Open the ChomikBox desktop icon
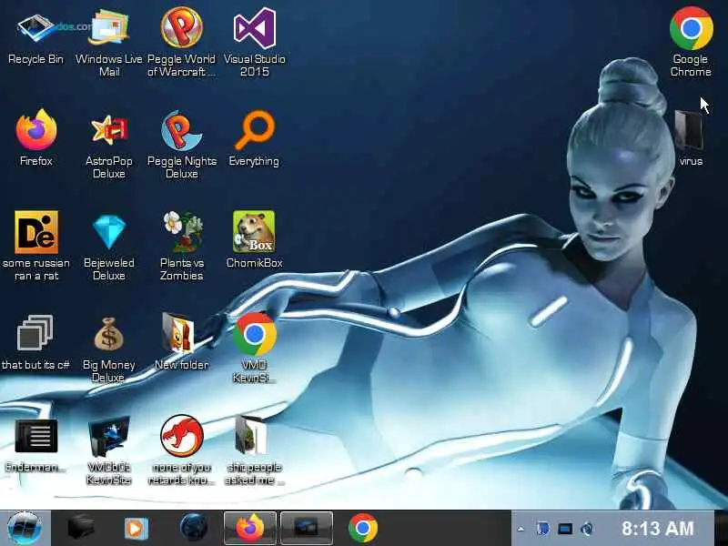 tap(255, 239)
